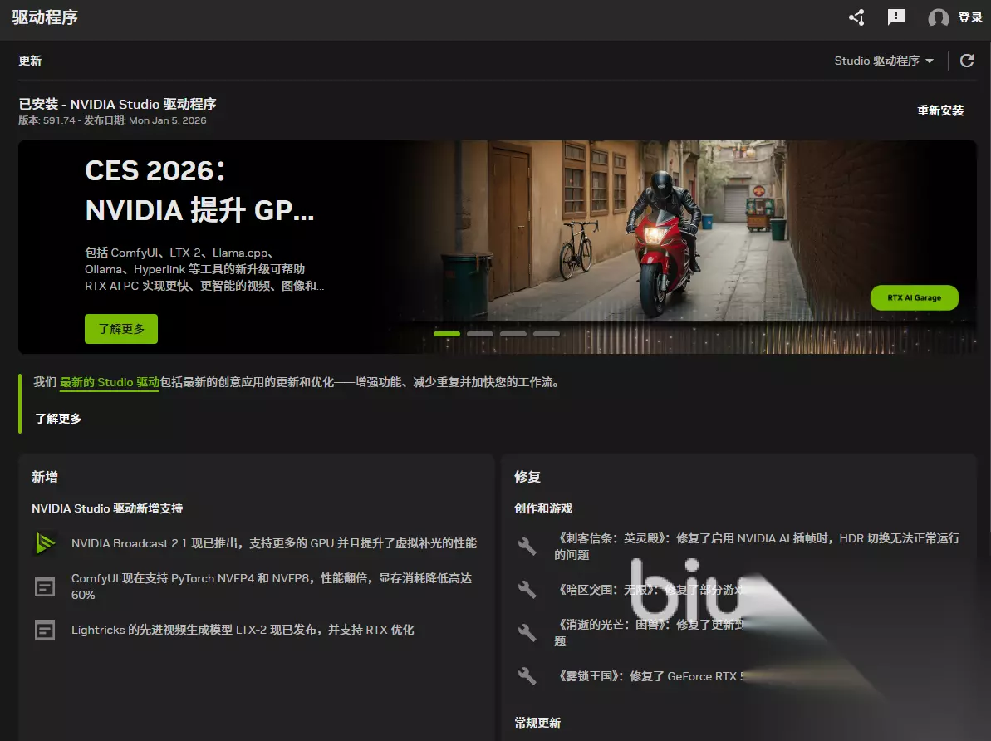Viewport: 991px width, 741px height.
Task: Click the 版本 591.74 release info text
Action: 112,120
